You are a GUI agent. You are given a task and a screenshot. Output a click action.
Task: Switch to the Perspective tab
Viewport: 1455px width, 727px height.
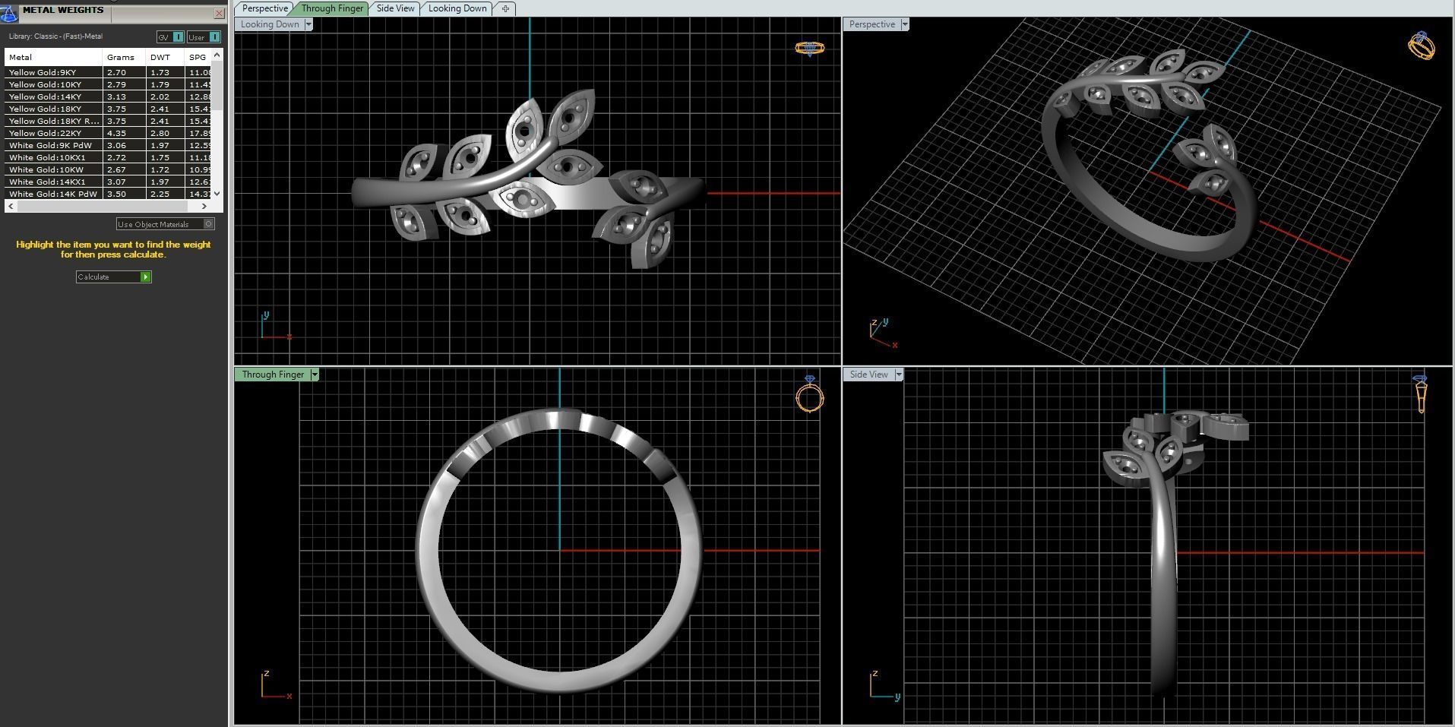(264, 8)
